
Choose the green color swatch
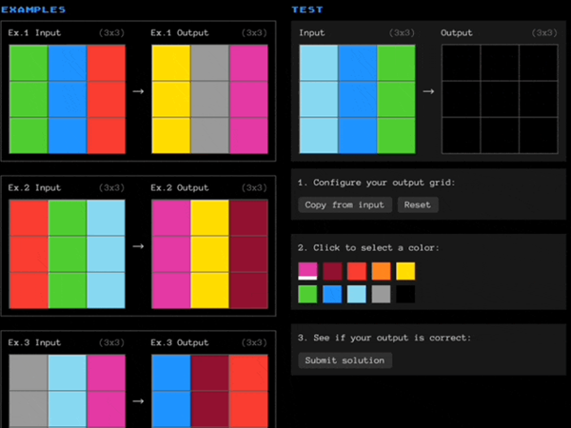(x=307, y=295)
